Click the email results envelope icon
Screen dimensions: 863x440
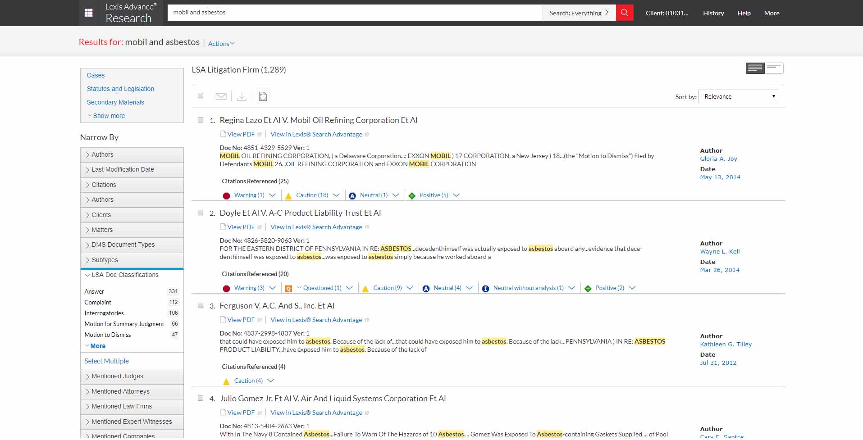(x=221, y=96)
